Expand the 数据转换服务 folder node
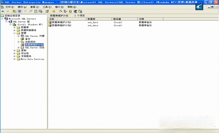 (14, 30)
